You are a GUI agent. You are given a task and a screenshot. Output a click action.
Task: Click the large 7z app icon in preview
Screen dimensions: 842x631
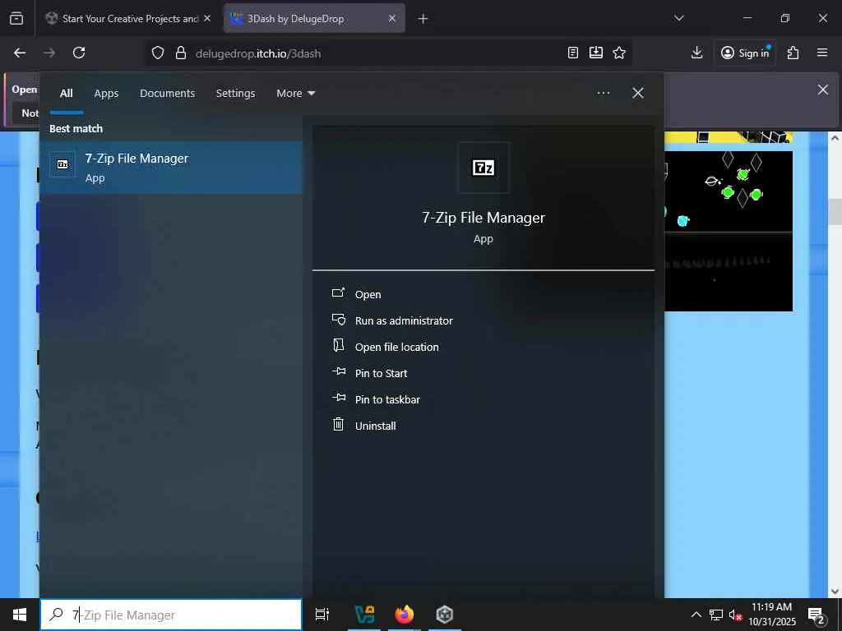(x=483, y=168)
